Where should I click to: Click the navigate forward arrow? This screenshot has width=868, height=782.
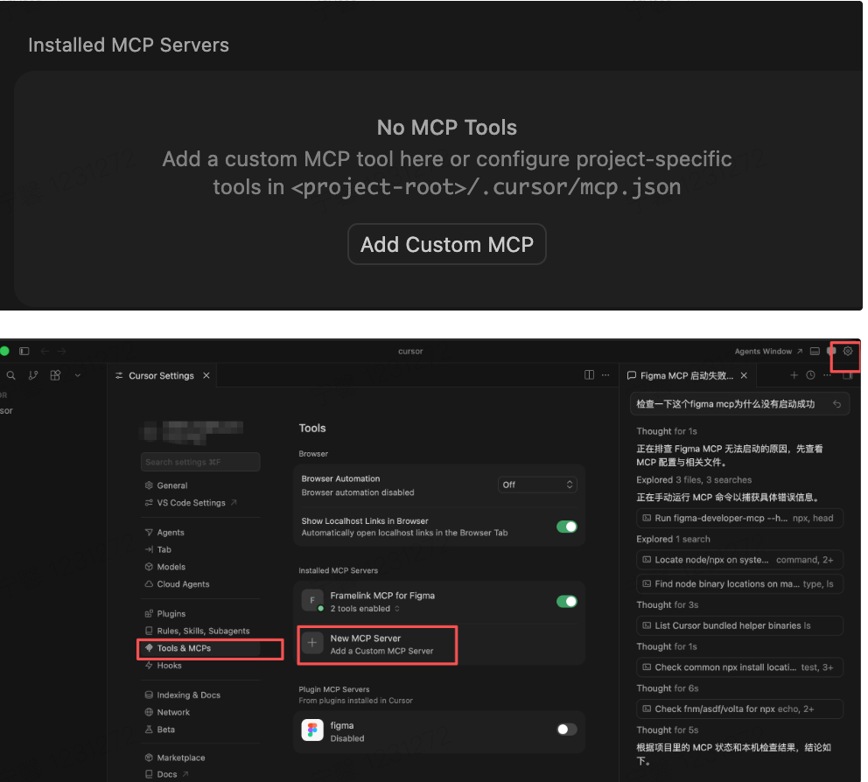tap(61, 351)
